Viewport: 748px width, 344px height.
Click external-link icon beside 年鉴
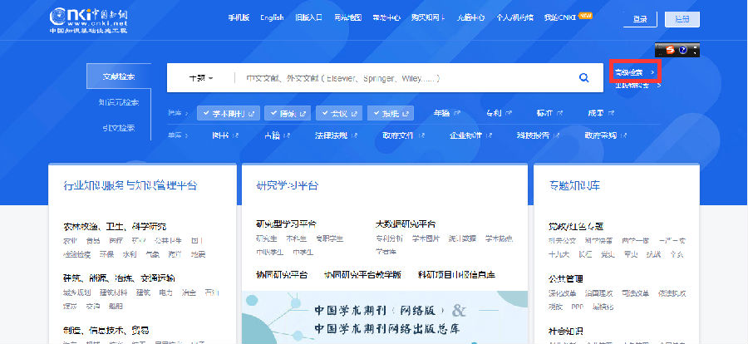pos(457,113)
